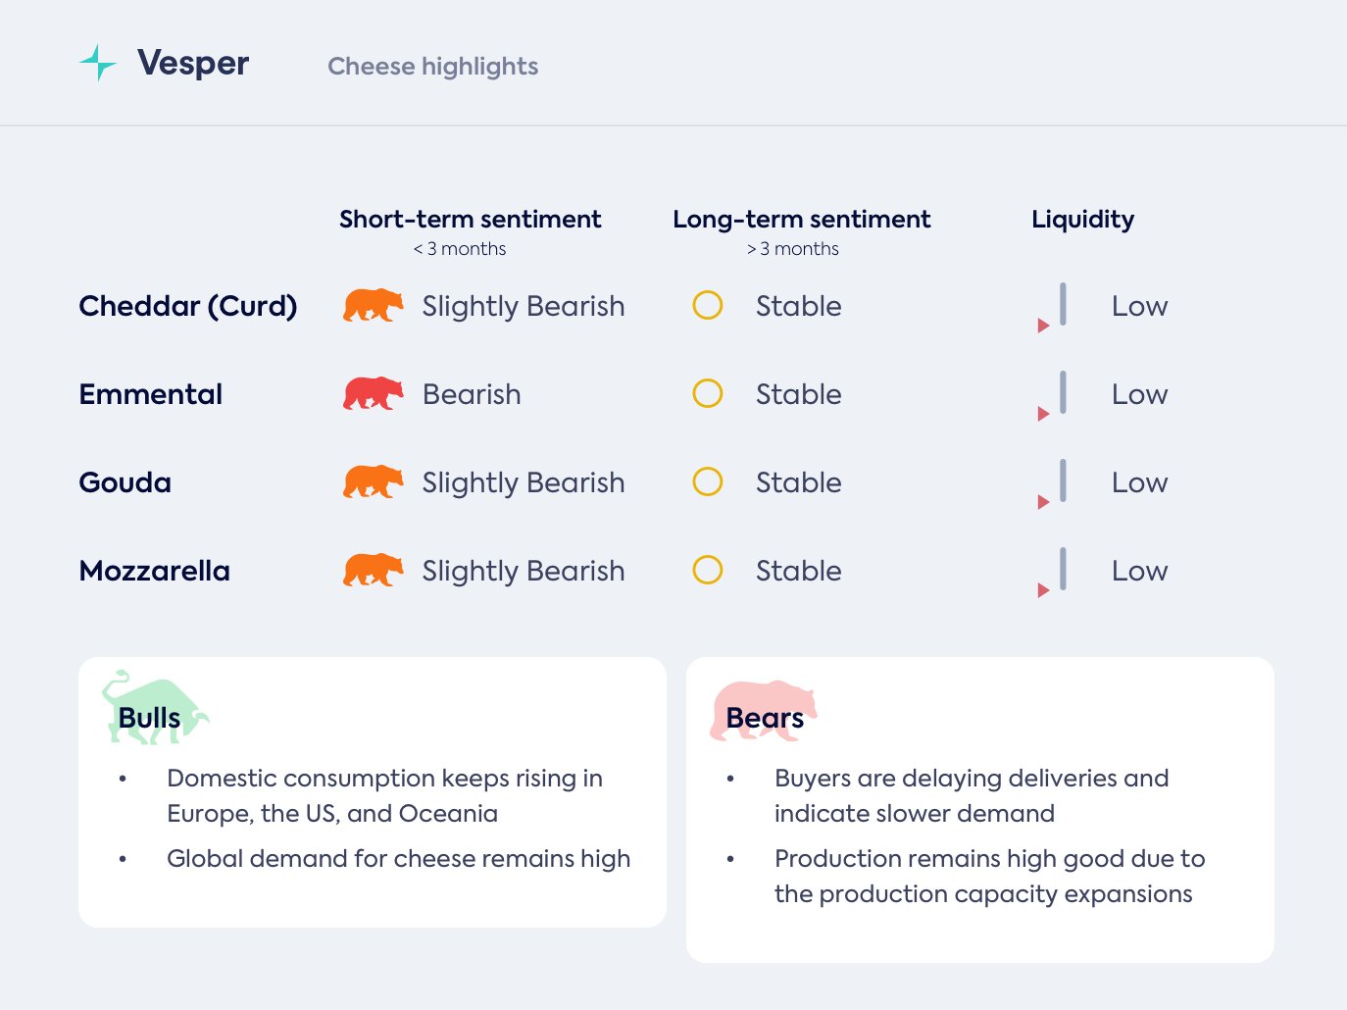Click the red liquidity arrow for Gouda
The width and height of the screenshot is (1347, 1010).
(x=1043, y=502)
